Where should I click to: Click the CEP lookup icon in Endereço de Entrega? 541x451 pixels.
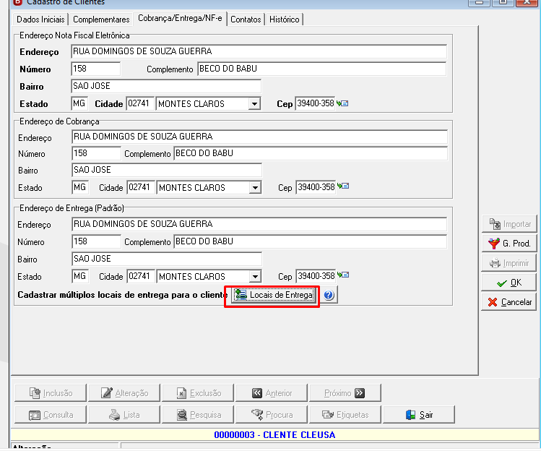(x=343, y=275)
